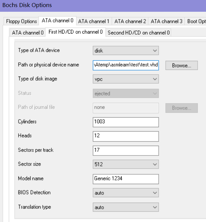Screen dimensions: 206x222
Task: Open the Floppy Options tab
Action: click(x=21, y=21)
